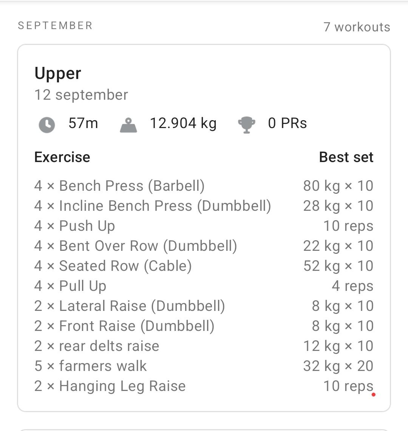Select Lateral Raise (Dumbbell) exercise
Viewport: 408px width, 431px height.
click(x=130, y=306)
